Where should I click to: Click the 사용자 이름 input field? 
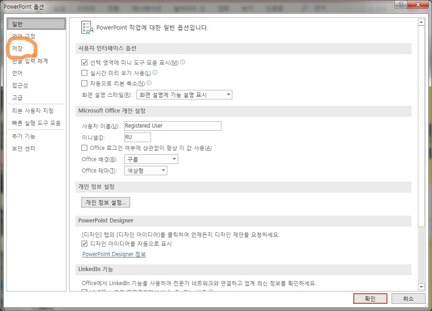tap(173, 126)
